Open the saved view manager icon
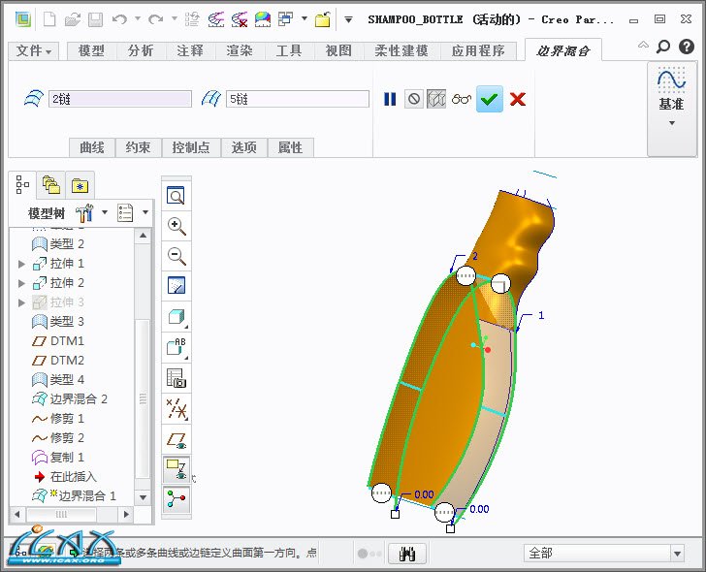The width and height of the screenshot is (706, 572). (x=176, y=378)
